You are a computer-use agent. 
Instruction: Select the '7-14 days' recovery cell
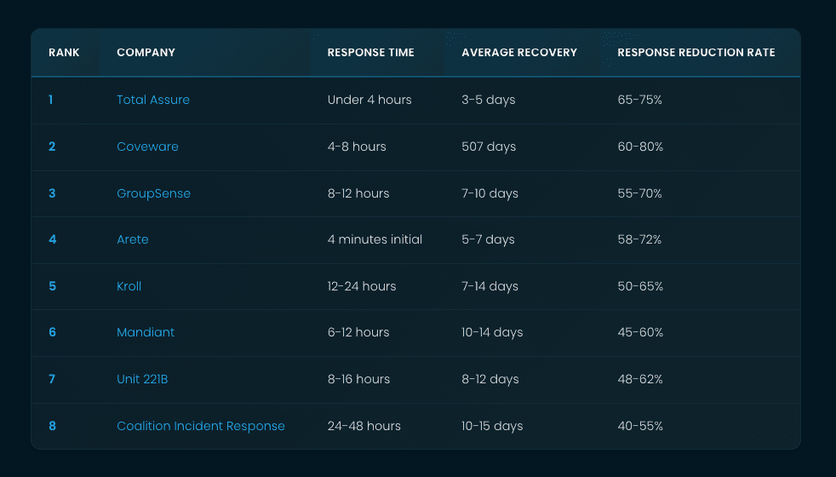point(490,286)
